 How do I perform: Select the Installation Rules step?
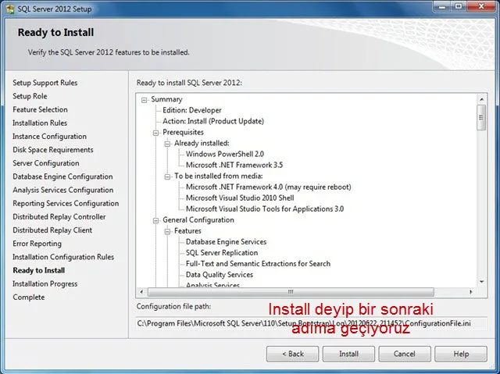point(40,123)
